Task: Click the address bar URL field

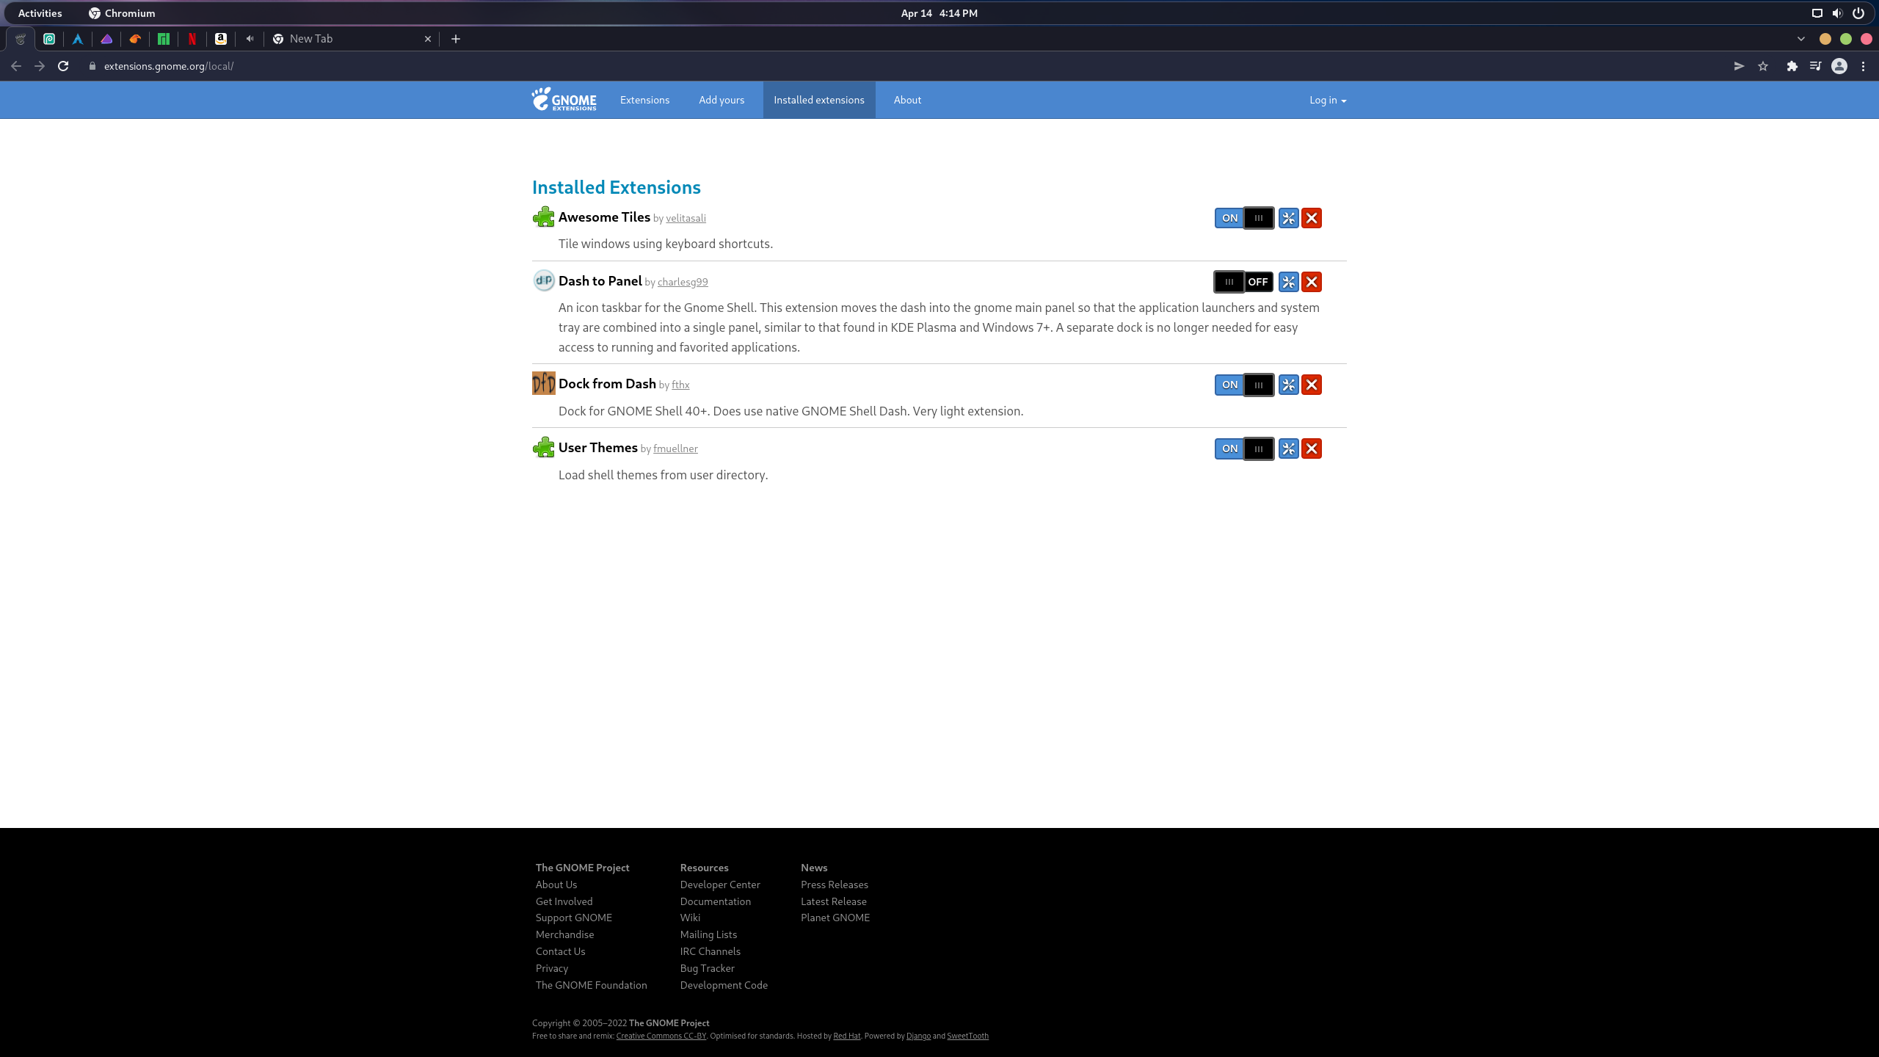Action: (903, 66)
